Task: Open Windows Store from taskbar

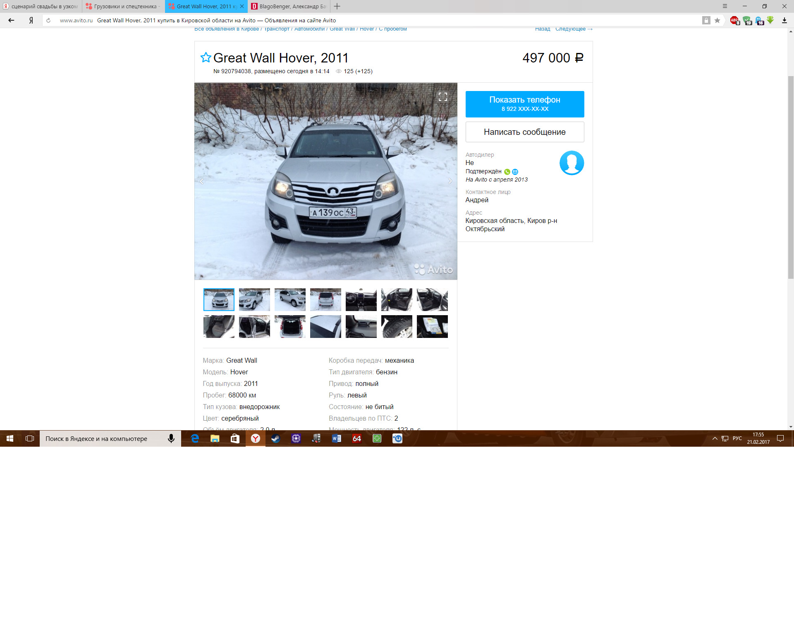Action: [235, 438]
